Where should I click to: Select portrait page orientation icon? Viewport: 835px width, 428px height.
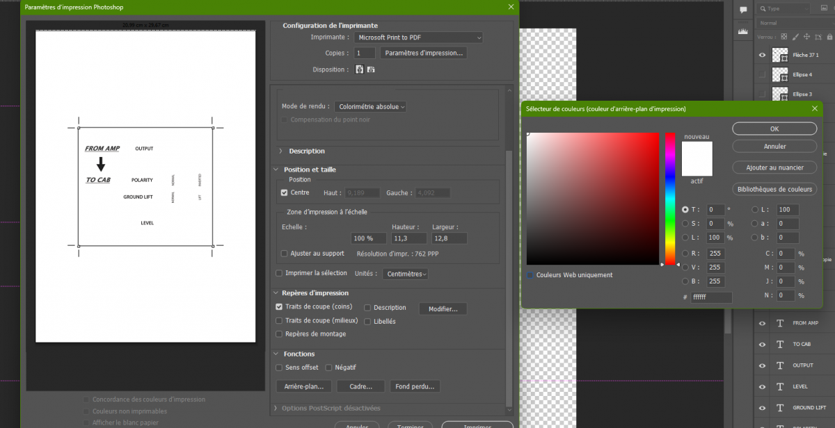point(359,69)
